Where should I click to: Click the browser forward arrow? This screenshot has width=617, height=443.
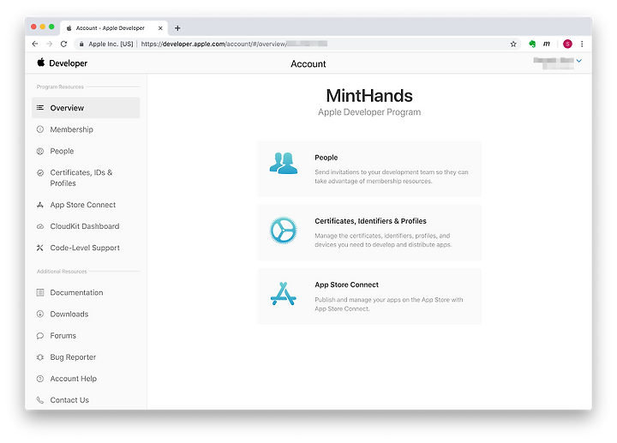pos(49,44)
